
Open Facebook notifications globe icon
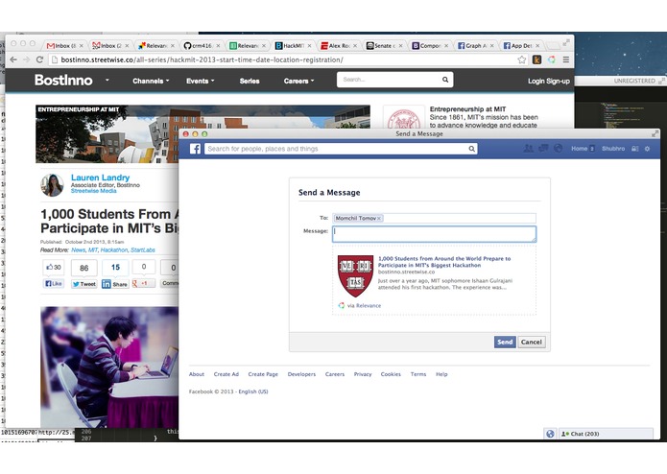(559, 149)
